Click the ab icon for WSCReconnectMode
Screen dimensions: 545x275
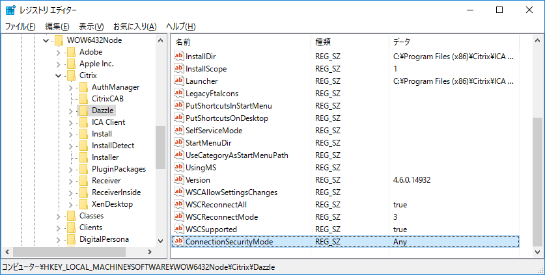point(179,217)
